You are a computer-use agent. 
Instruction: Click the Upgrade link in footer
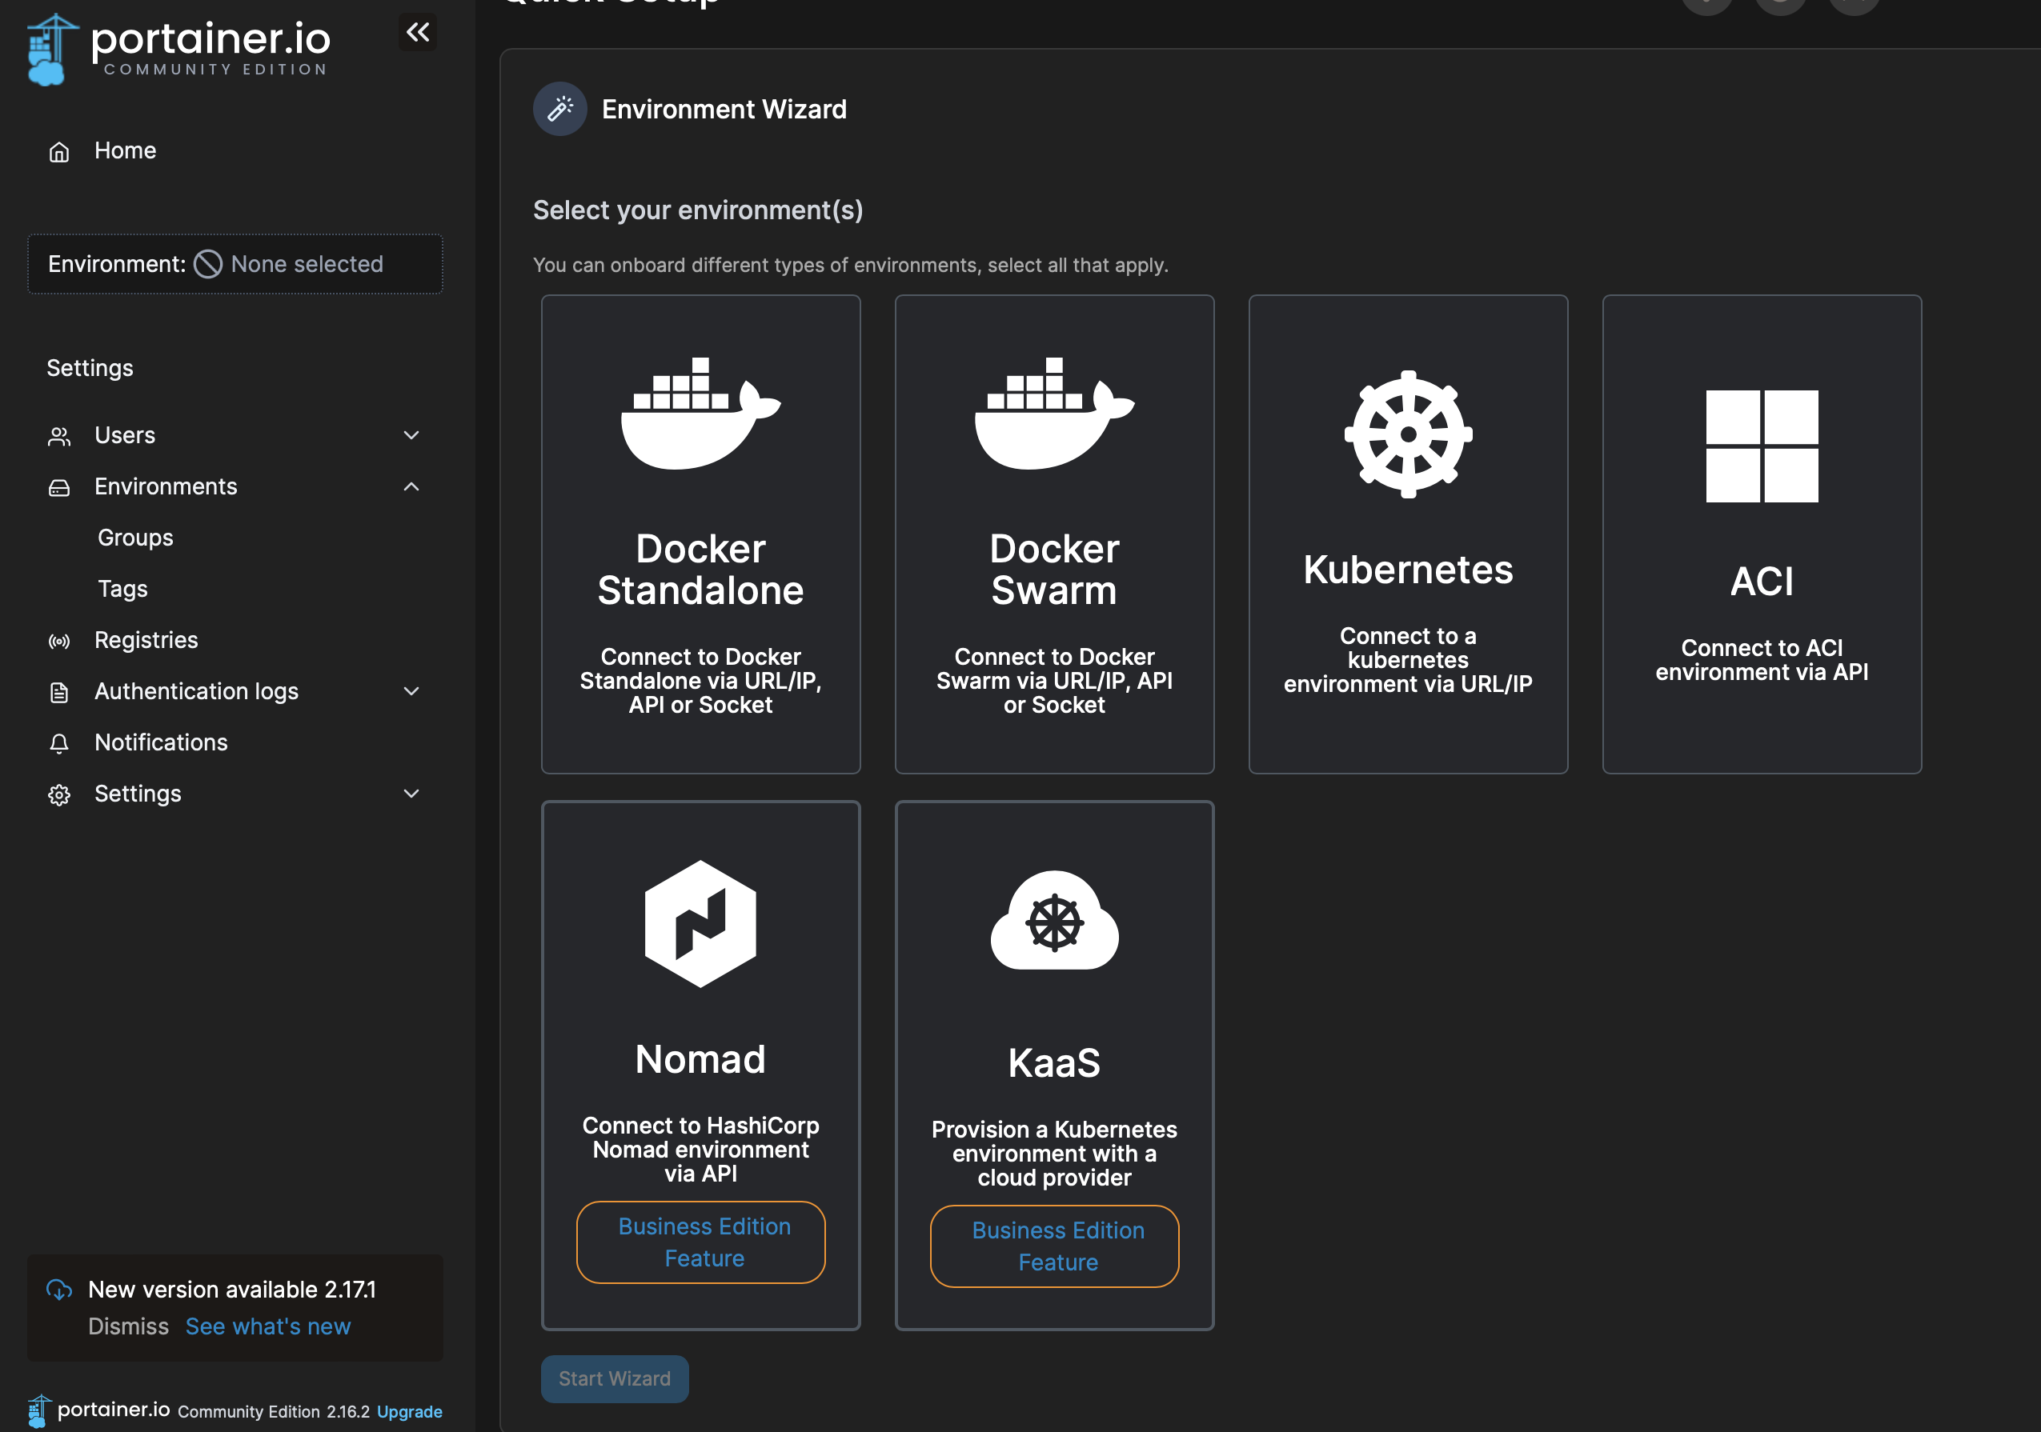(x=410, y=1411)
